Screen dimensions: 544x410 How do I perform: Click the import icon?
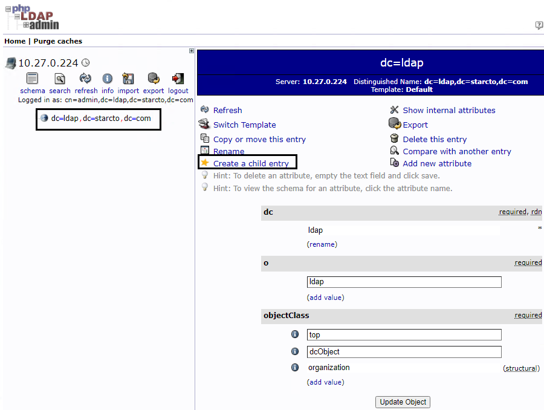coord(128,79)
